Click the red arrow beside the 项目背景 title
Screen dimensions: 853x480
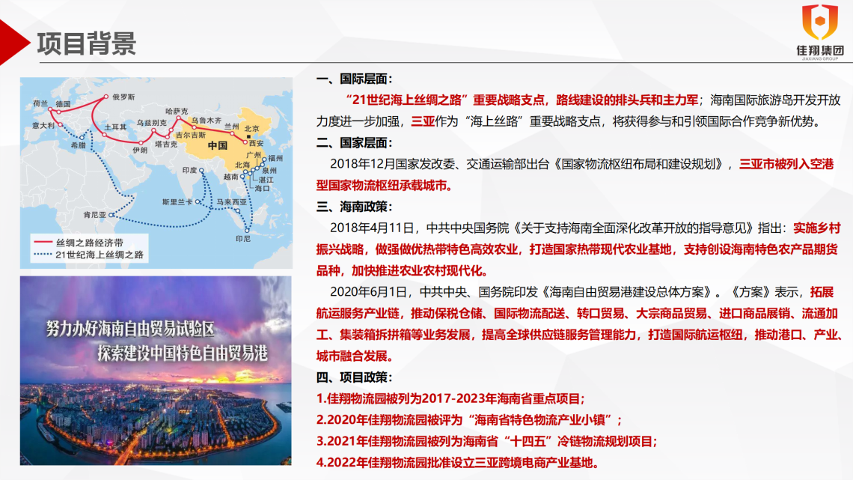(x=13, y=43)
